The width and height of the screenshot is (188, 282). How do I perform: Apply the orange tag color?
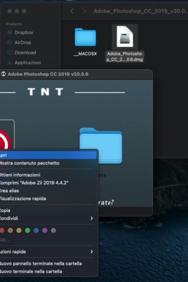(x=10, y=230)
